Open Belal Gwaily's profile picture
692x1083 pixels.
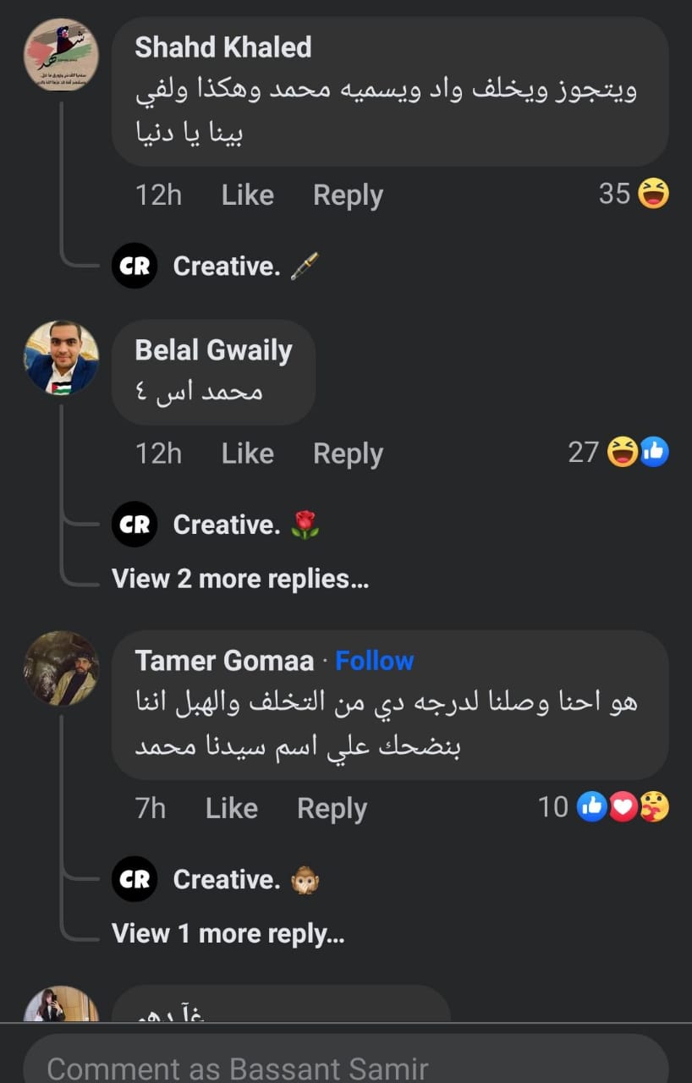coord(61,358)
